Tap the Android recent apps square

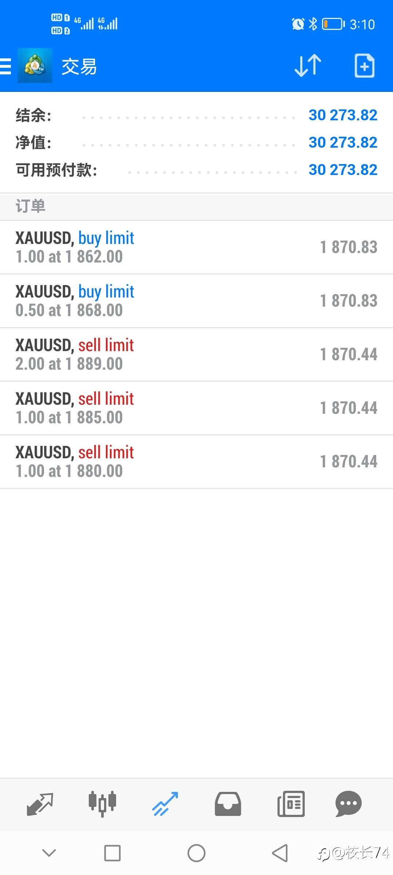pos(112,853)
